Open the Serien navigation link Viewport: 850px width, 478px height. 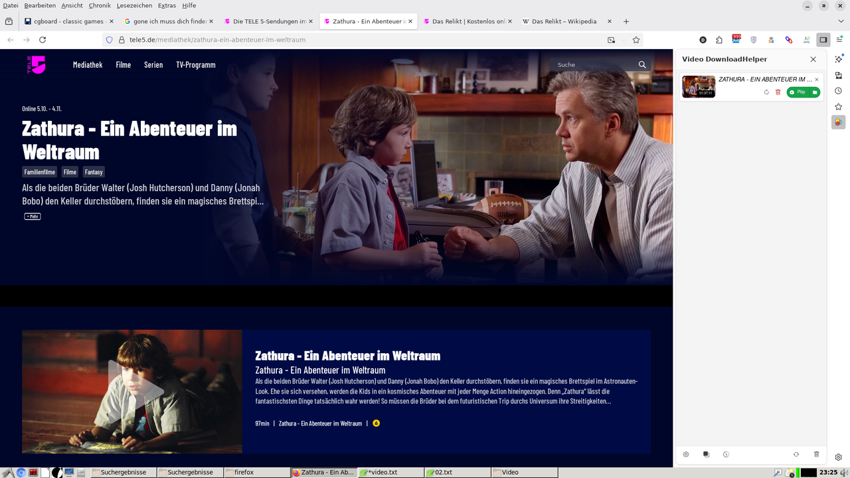(153, 65)
